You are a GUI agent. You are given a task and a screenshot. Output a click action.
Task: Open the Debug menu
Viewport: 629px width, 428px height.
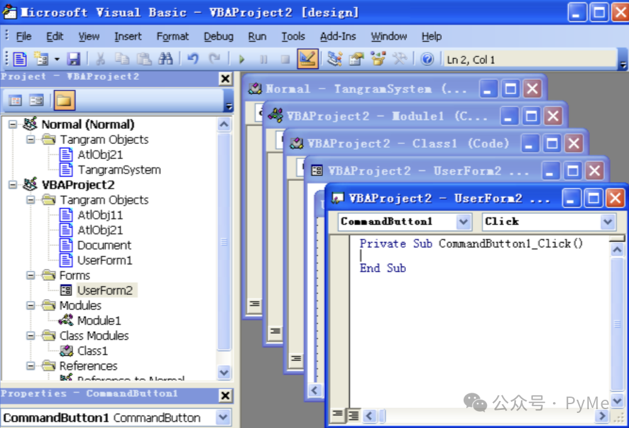(x=218, y=36)
